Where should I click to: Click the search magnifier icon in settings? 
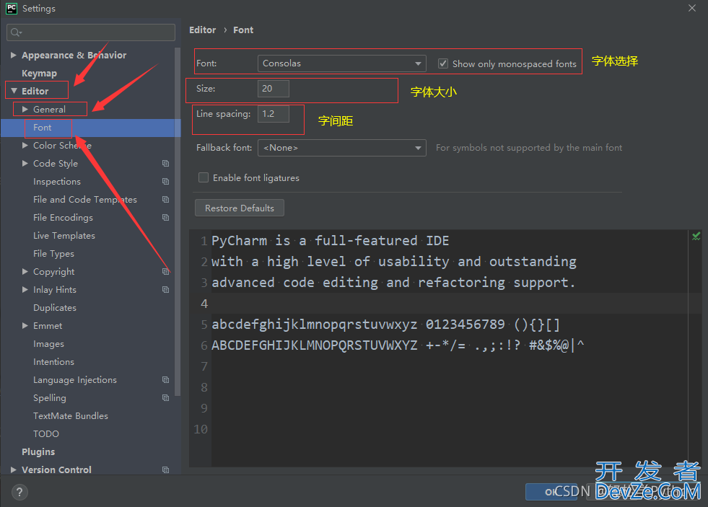coord(16,32)
